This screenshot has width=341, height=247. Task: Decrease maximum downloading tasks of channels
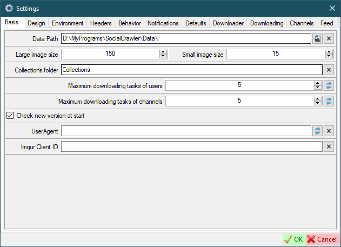318,103
